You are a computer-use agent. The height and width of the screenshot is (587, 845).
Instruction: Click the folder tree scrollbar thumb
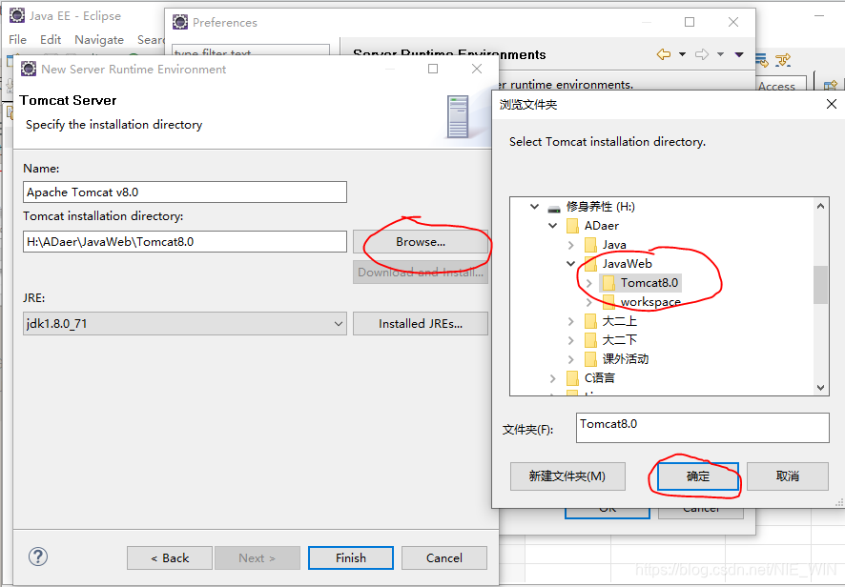click(x=820, y=285)
